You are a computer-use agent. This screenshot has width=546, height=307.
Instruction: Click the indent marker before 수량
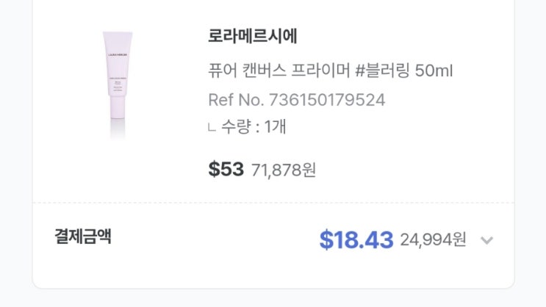tap(212, 128)
